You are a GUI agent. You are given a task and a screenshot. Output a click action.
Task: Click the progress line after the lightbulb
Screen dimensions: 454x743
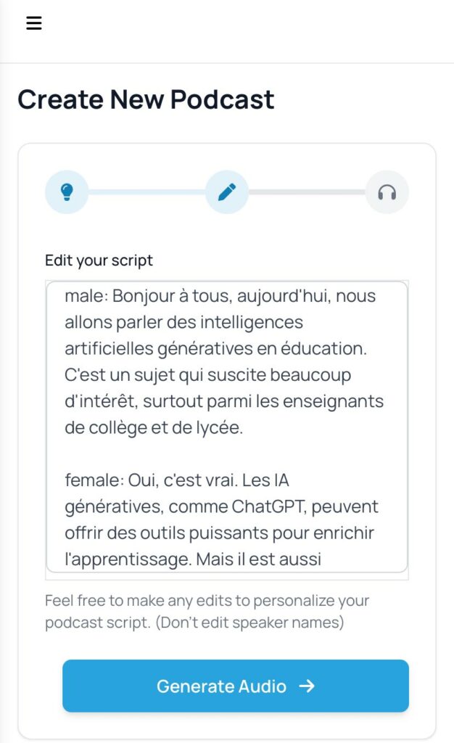click(146, 192)
